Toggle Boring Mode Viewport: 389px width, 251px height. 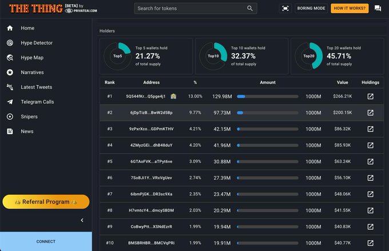point(311,9)
